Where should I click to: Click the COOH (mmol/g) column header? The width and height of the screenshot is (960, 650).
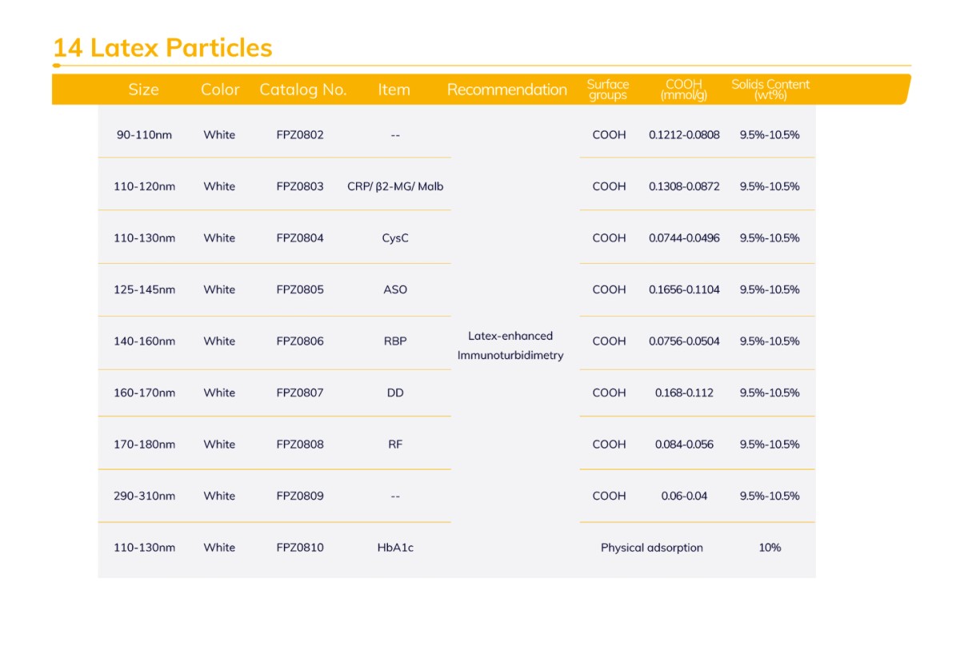[x=684, y=90]
